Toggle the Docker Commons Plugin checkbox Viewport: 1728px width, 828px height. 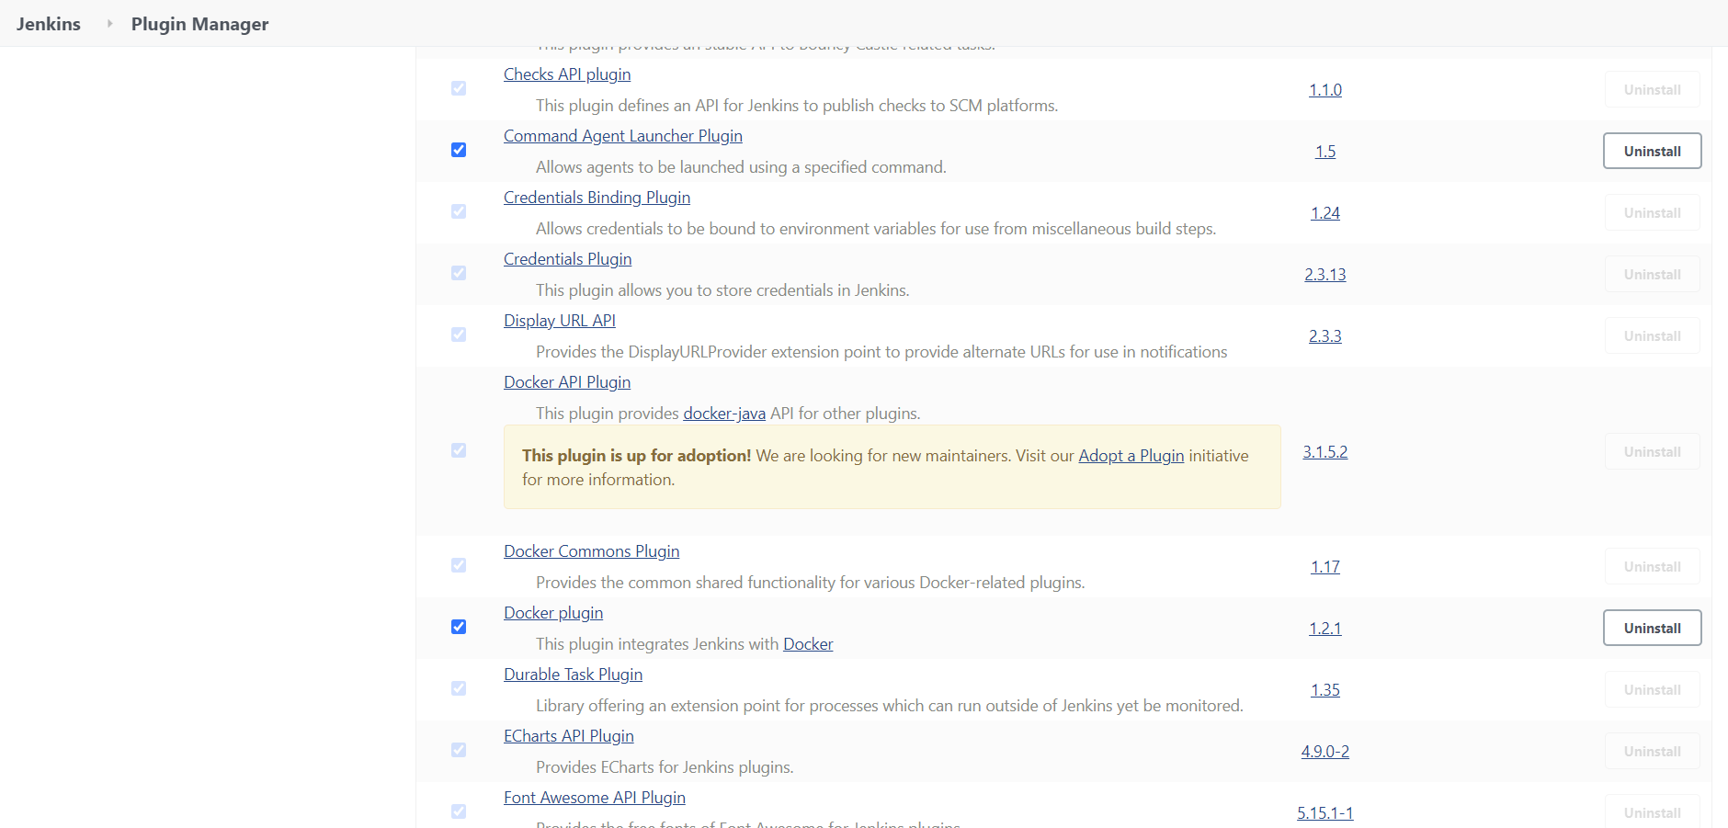click(x=459, y=565)
